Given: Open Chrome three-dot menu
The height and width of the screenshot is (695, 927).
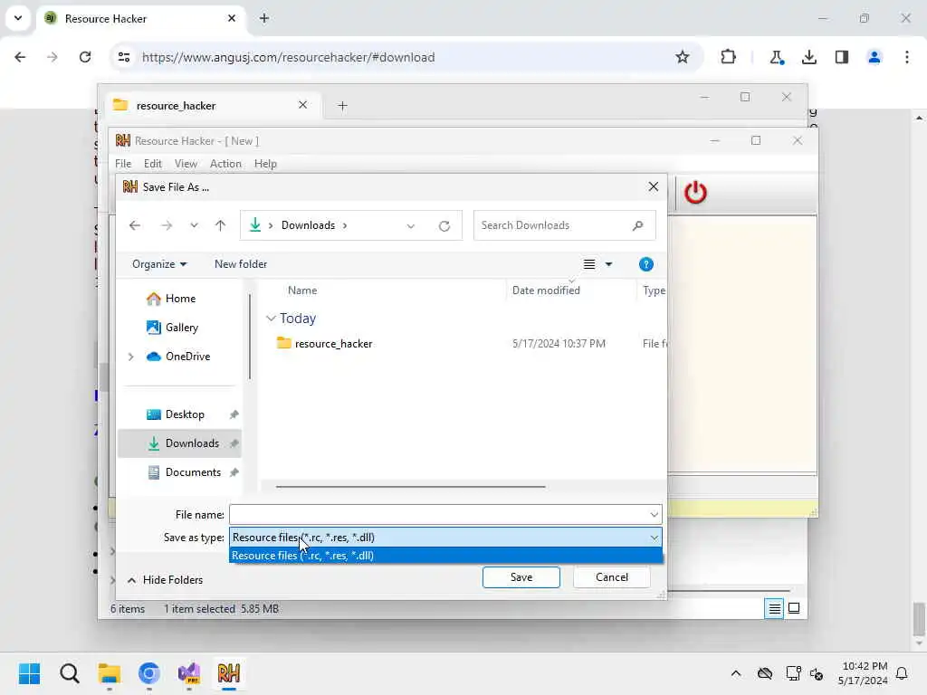Looking at the screenshot, I should click(x=907, y=57).
